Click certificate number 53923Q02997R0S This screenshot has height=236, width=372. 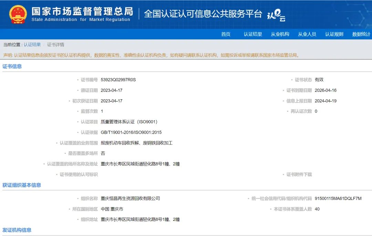tap(118, 80)
